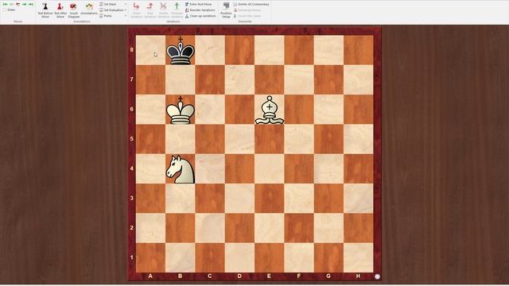
Task: Click side-to-move indicator circle below board
Action: coord(377,276)
